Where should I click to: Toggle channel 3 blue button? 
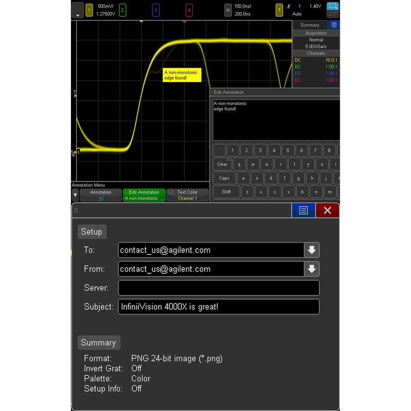(156, 10)
